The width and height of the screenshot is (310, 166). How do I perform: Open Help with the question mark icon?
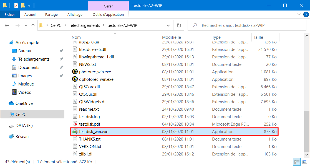(x=306, y=14)
